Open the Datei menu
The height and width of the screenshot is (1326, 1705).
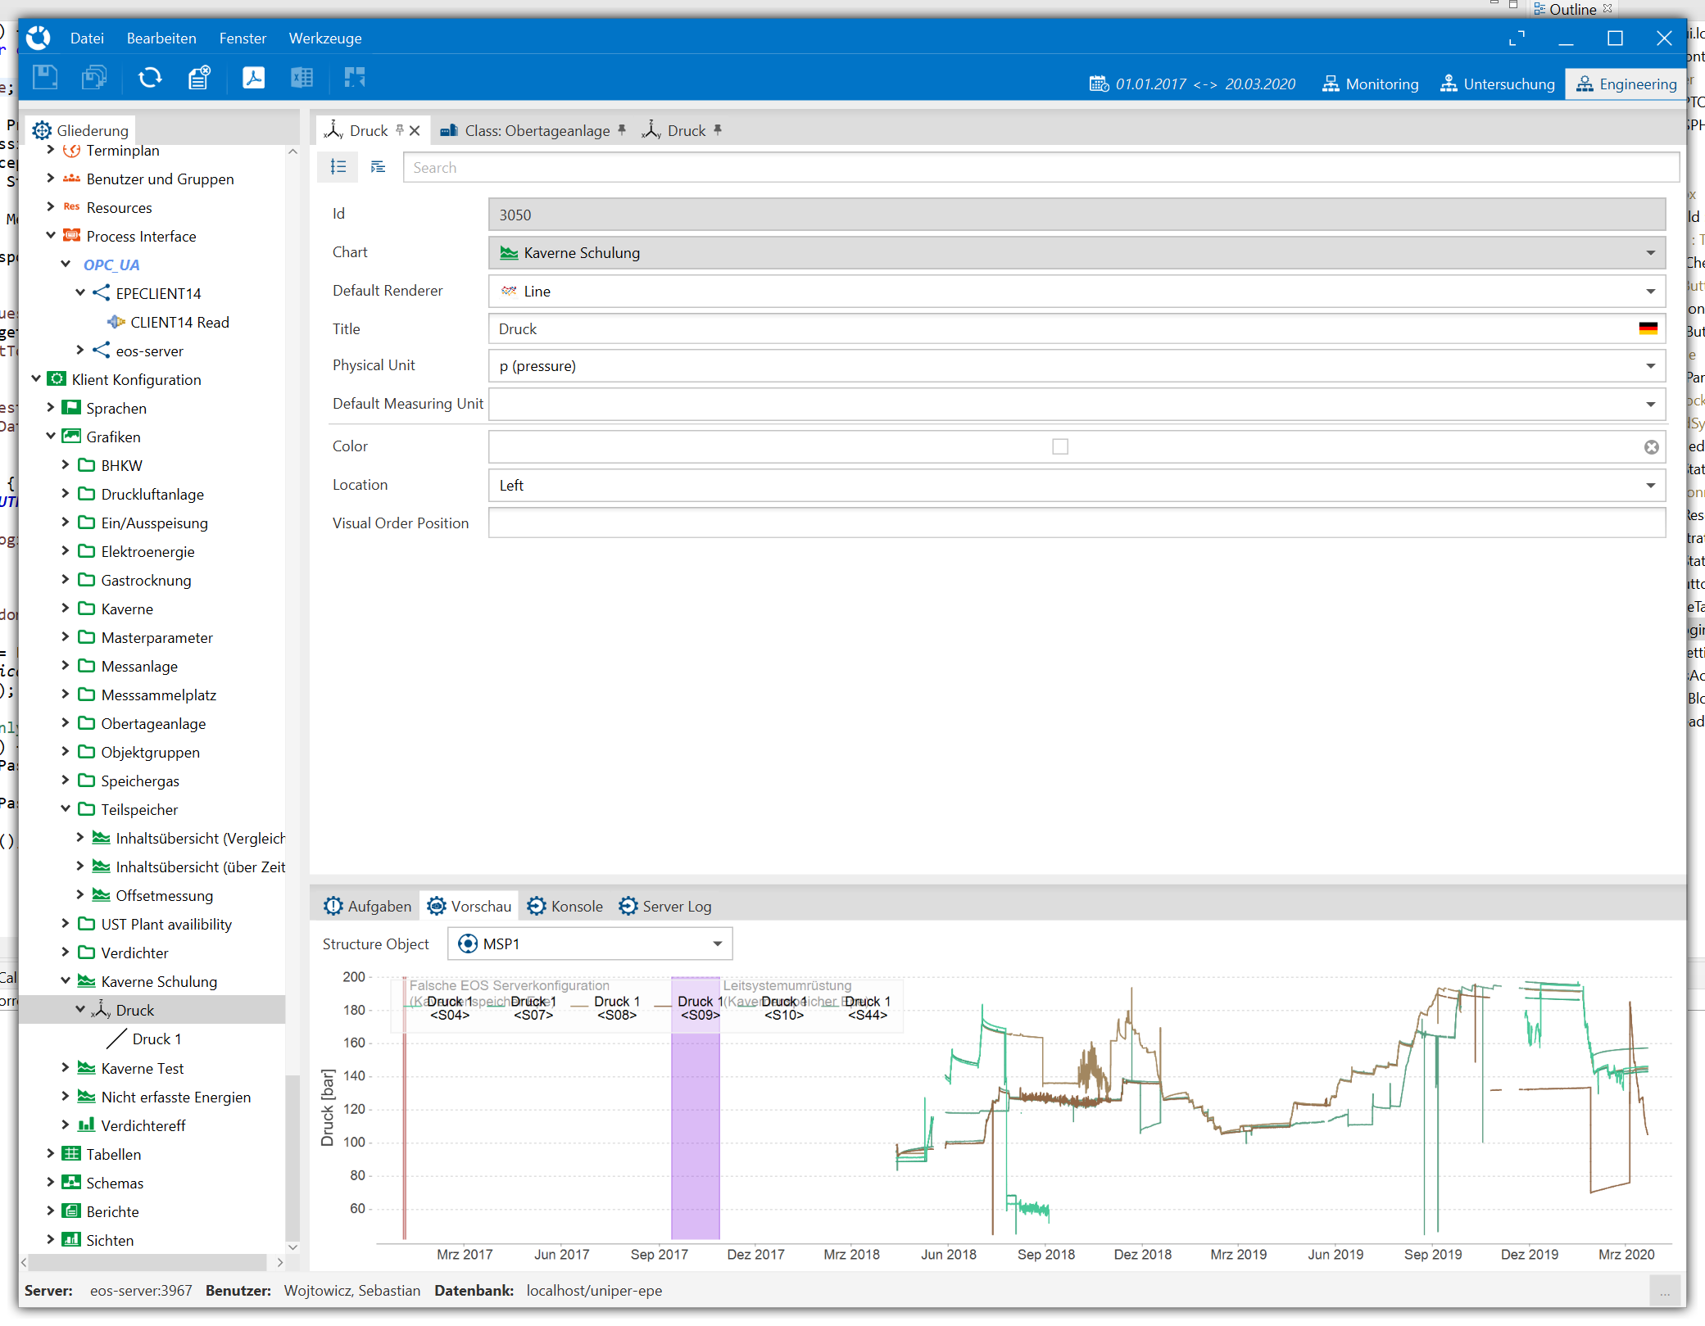(87, 38)
